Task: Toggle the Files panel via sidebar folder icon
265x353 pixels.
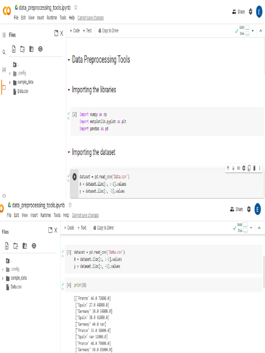Action: (4, 87)
